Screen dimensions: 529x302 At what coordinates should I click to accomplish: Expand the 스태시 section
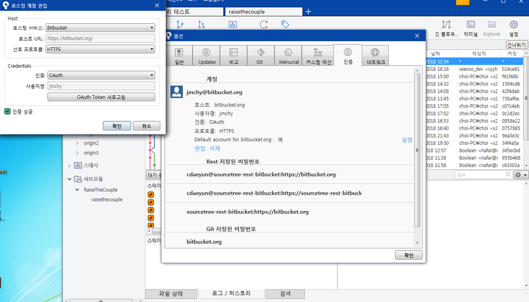click(x=69, y=166)
